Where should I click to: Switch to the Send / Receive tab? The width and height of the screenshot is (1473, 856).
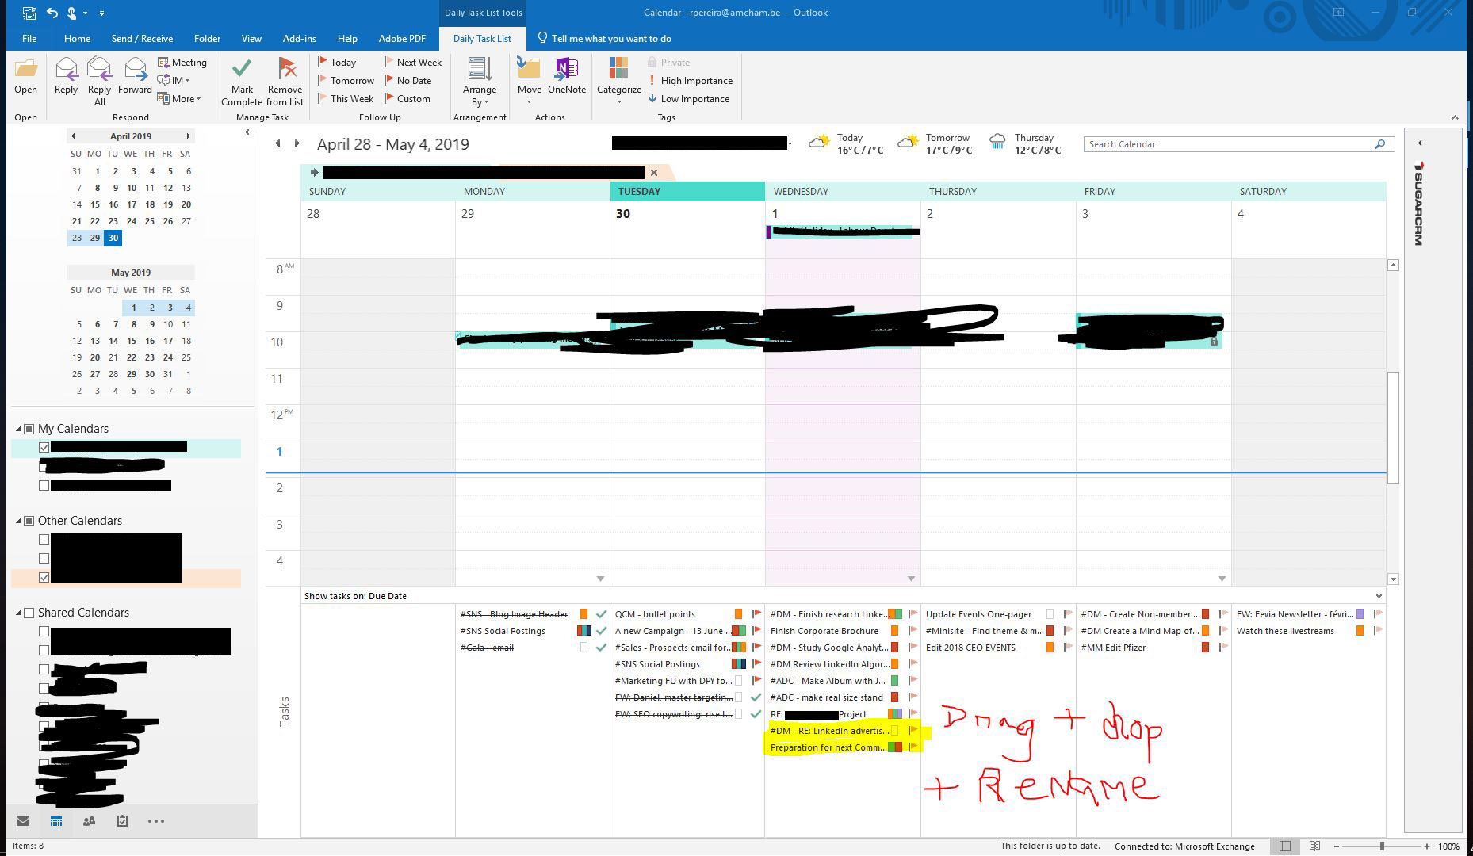point(142,38)
